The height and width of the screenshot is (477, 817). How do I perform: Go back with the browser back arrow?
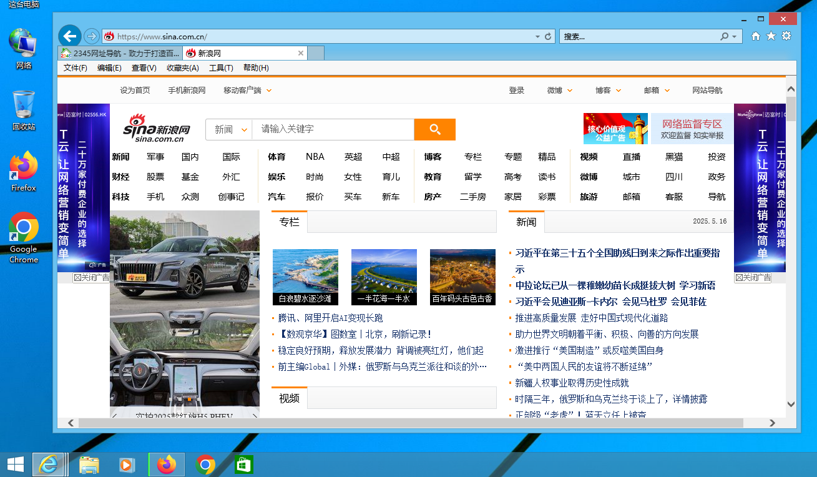tap(70, 36)
